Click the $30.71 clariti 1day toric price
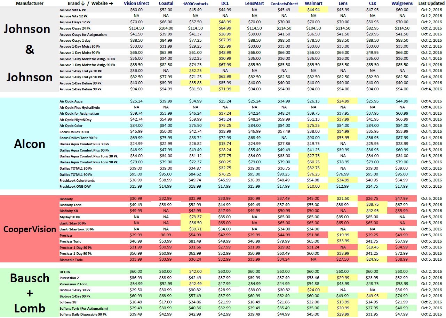Viewport: 446px width, 318px height. click(196, 229)
